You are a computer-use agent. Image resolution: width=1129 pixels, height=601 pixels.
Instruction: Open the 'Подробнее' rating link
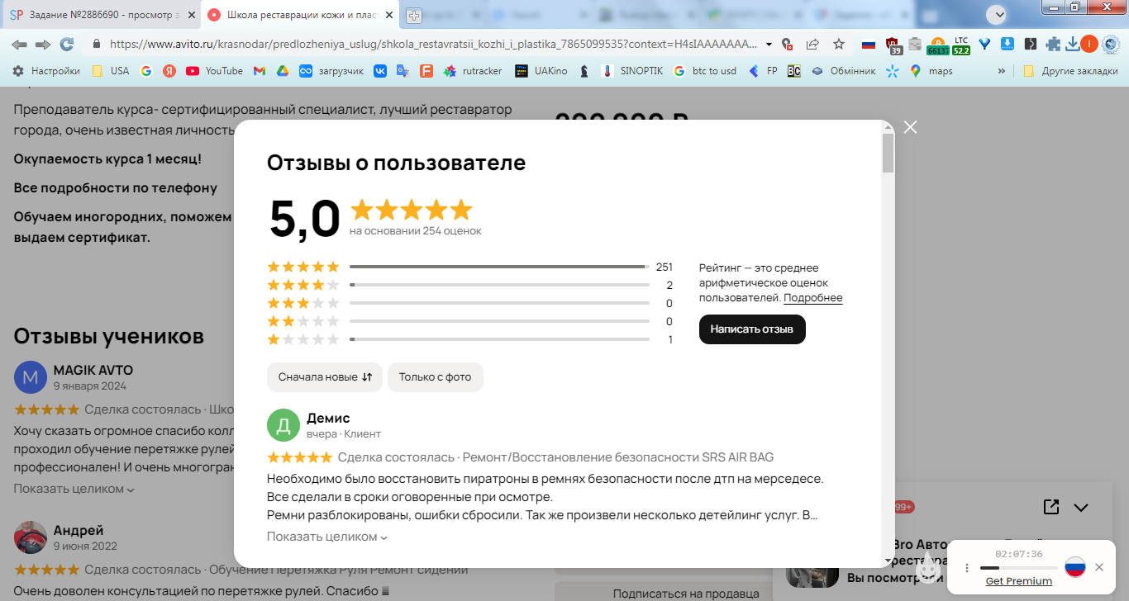(x=813, y=298)
